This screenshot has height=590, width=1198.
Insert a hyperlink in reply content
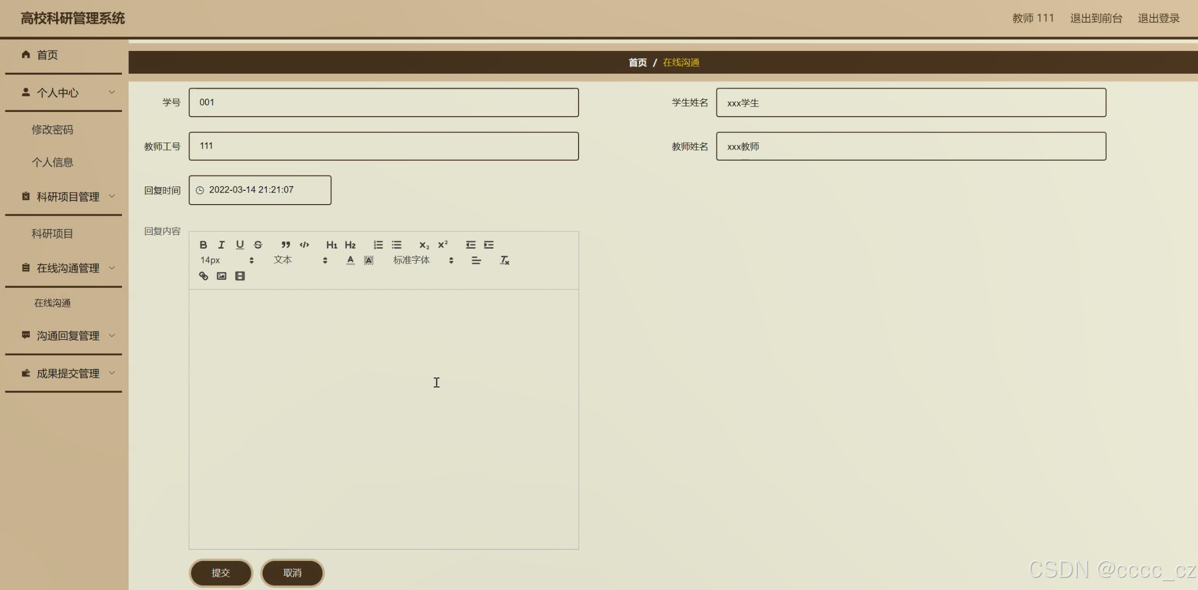(x=204, y=276)
